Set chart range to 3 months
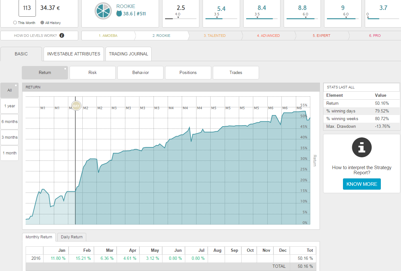 pos(10,137)
